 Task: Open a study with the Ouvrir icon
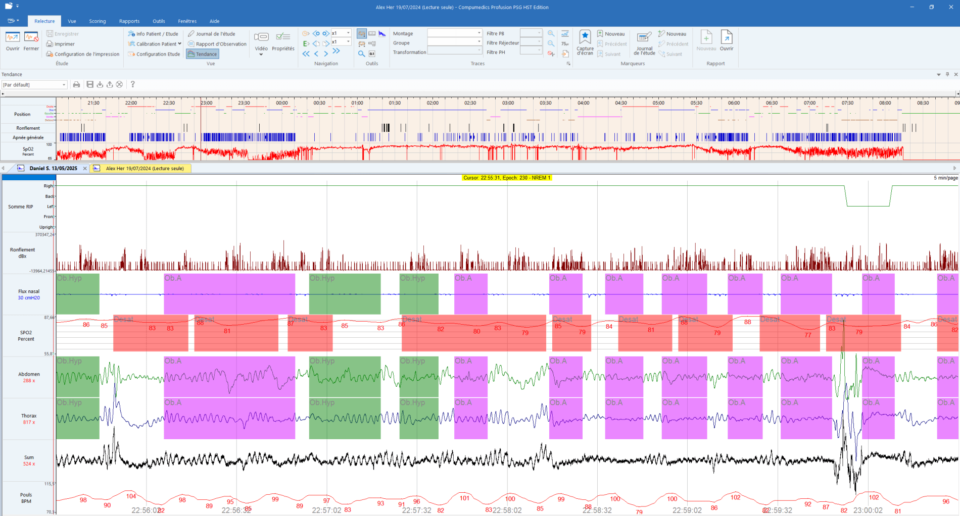13,40
